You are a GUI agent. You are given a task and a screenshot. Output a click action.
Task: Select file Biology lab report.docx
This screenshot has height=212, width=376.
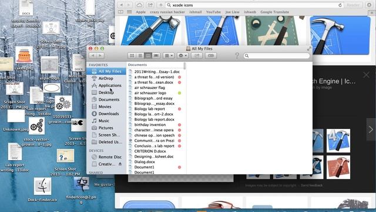(155, 120)
